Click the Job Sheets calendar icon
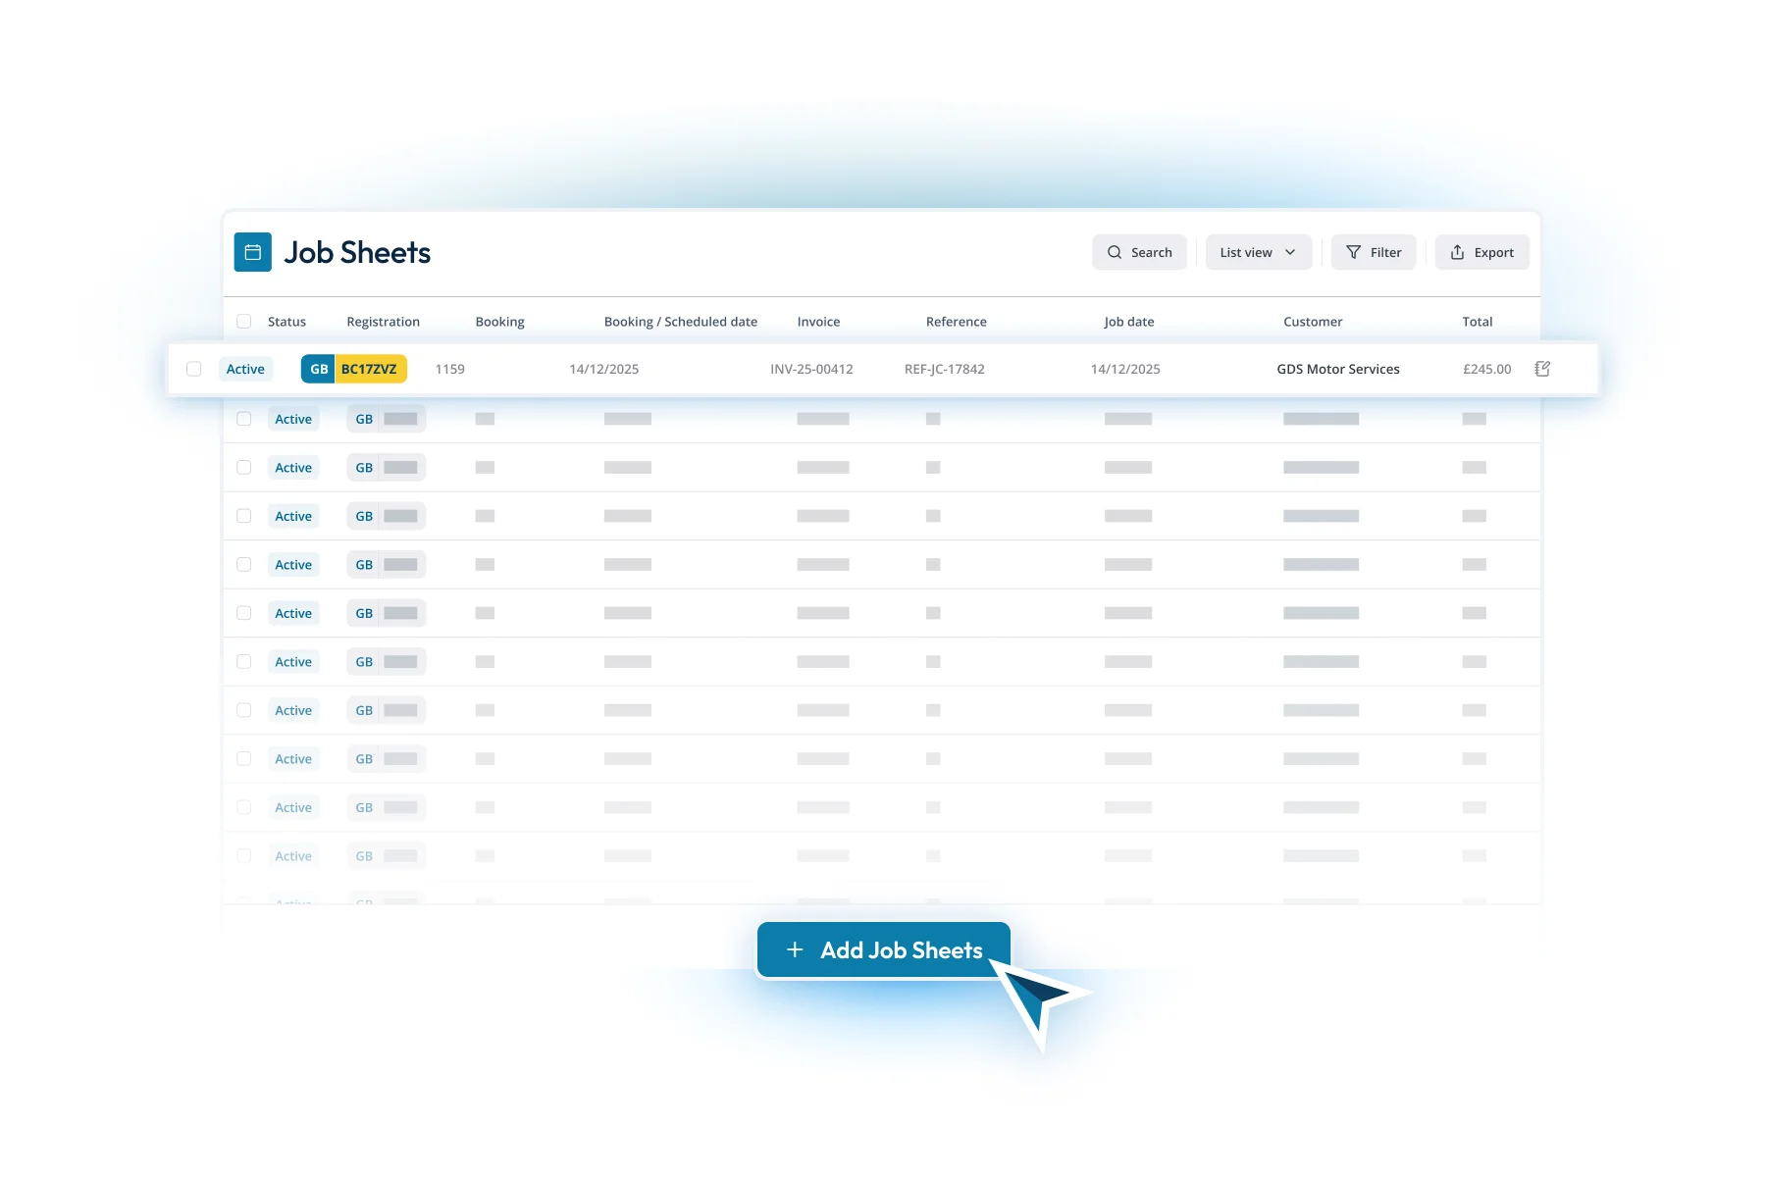Image resolution: width=1766 pixels, height=1177 pixels. [x=252, y=252]
